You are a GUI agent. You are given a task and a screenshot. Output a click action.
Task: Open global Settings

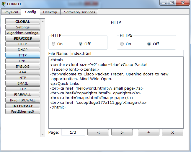pyautogui.click(x=23, y=27)
